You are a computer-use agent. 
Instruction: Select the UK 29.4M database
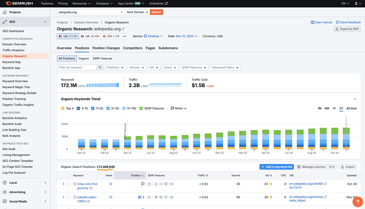(90, 36)
